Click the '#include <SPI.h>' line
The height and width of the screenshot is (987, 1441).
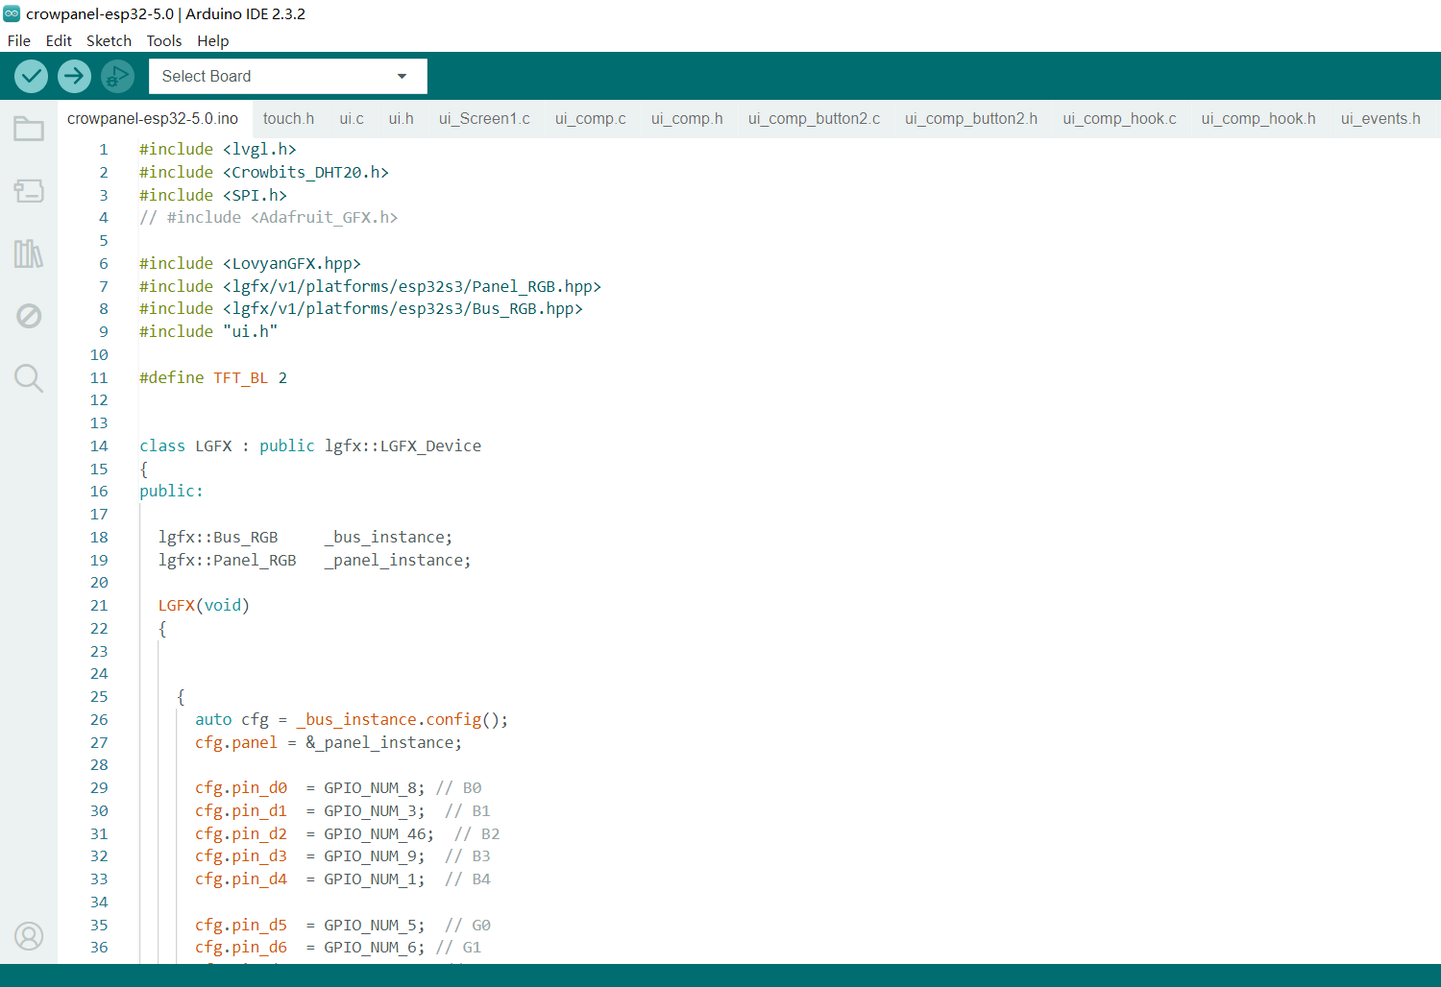(213, 195)
